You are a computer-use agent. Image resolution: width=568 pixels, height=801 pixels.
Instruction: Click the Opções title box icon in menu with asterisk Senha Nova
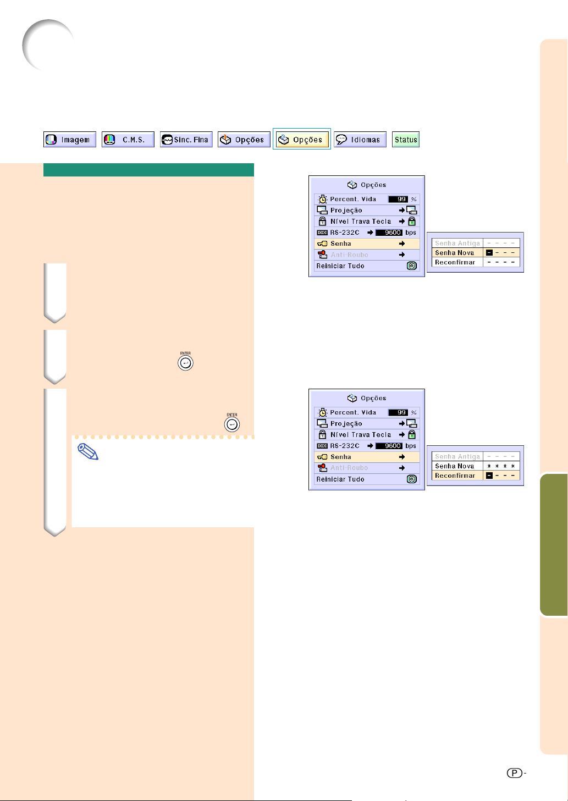(352, 398)
